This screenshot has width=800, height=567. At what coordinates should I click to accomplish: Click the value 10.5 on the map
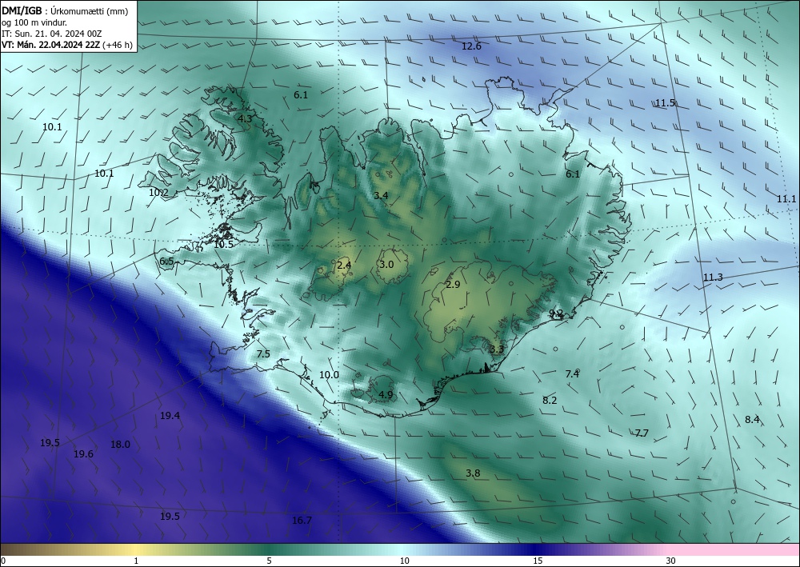pos(223,245)
